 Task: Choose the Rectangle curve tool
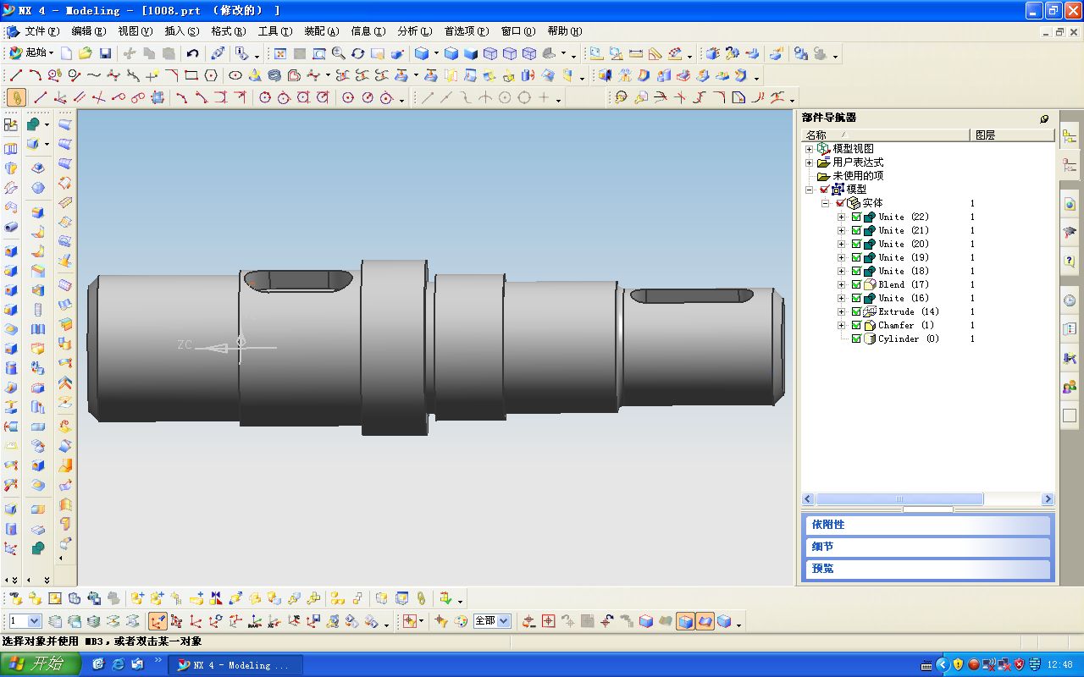pos(191,75)
